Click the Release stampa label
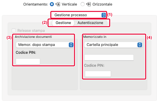This screenshot has width=157, height=101. pyautogui.click(x=31, y=31)
